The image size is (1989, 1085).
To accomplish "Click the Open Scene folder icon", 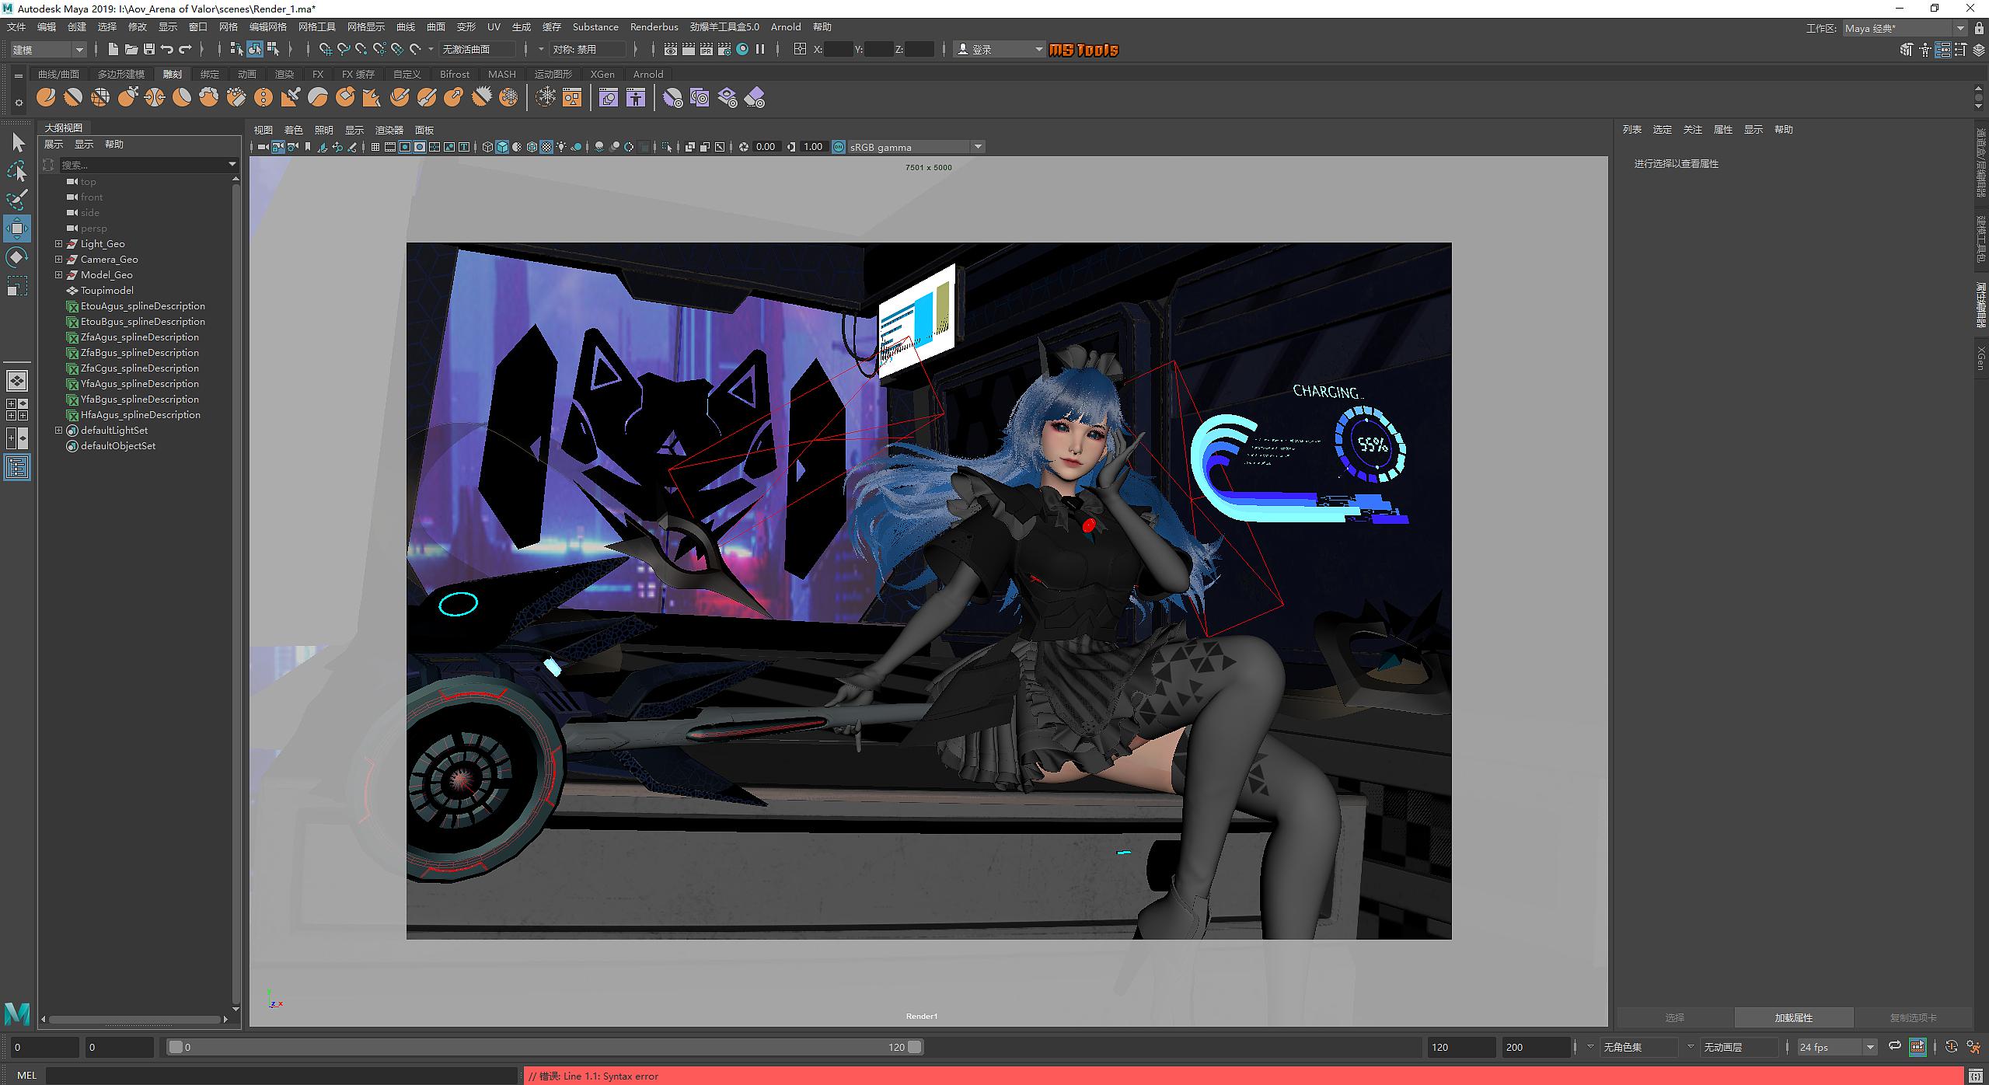I will pos(131,49).
